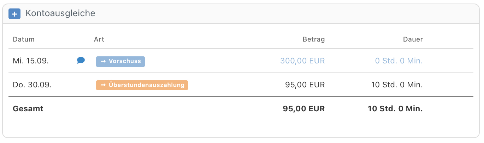The height and width of the screenshot is (143, 484).
Task: Click the Datum column header
Action: 24,39
